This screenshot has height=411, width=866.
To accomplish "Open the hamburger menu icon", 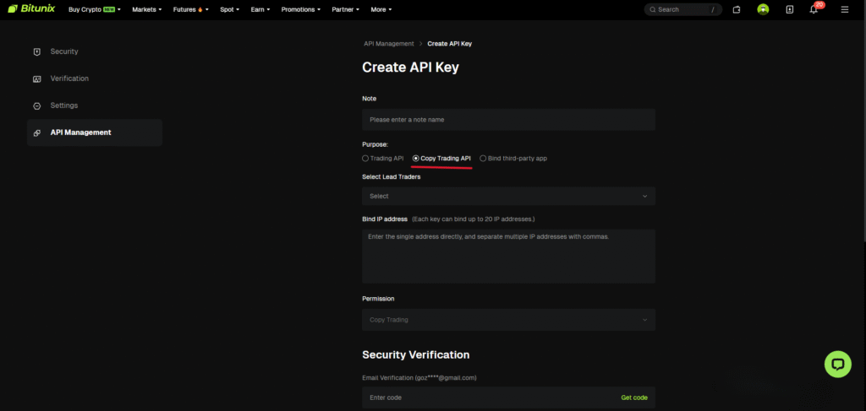I will pyautogui.click(x=844, y=9).
